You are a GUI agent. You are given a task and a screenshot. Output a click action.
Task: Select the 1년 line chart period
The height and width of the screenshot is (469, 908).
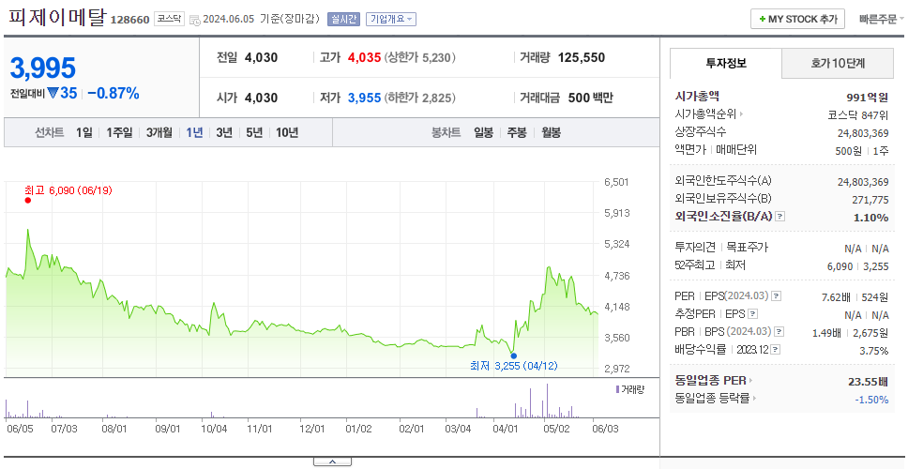(x=194, y=132)
